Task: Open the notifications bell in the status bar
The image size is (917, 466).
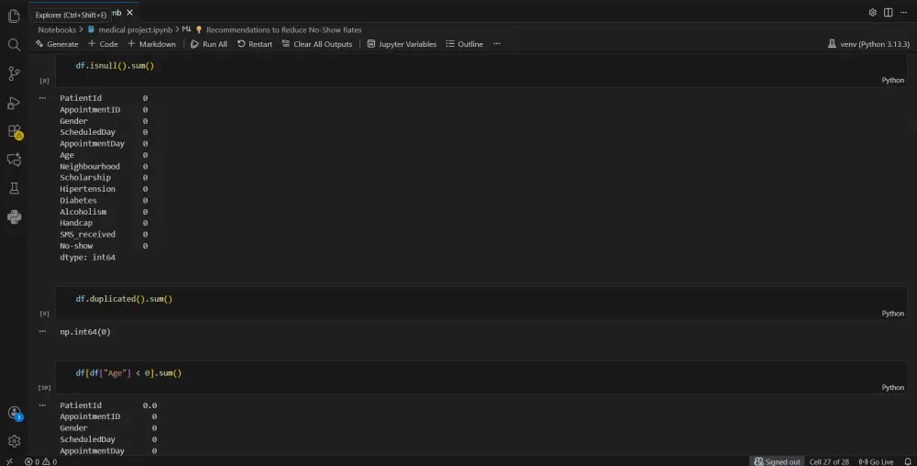Action: tap(908, 461)
